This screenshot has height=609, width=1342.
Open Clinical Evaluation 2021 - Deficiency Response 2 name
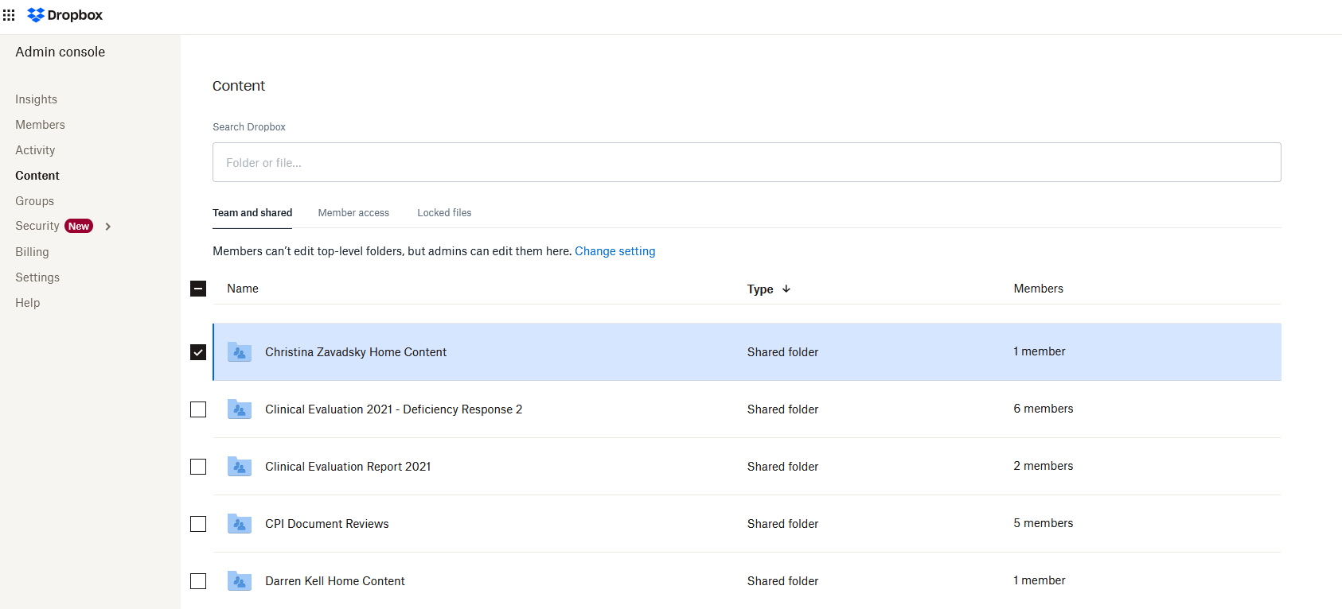(x=394, y=409)
